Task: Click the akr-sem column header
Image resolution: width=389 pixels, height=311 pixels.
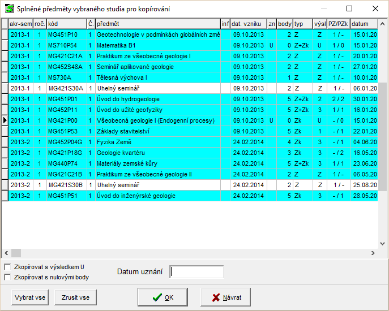Action: click(20, 24)
